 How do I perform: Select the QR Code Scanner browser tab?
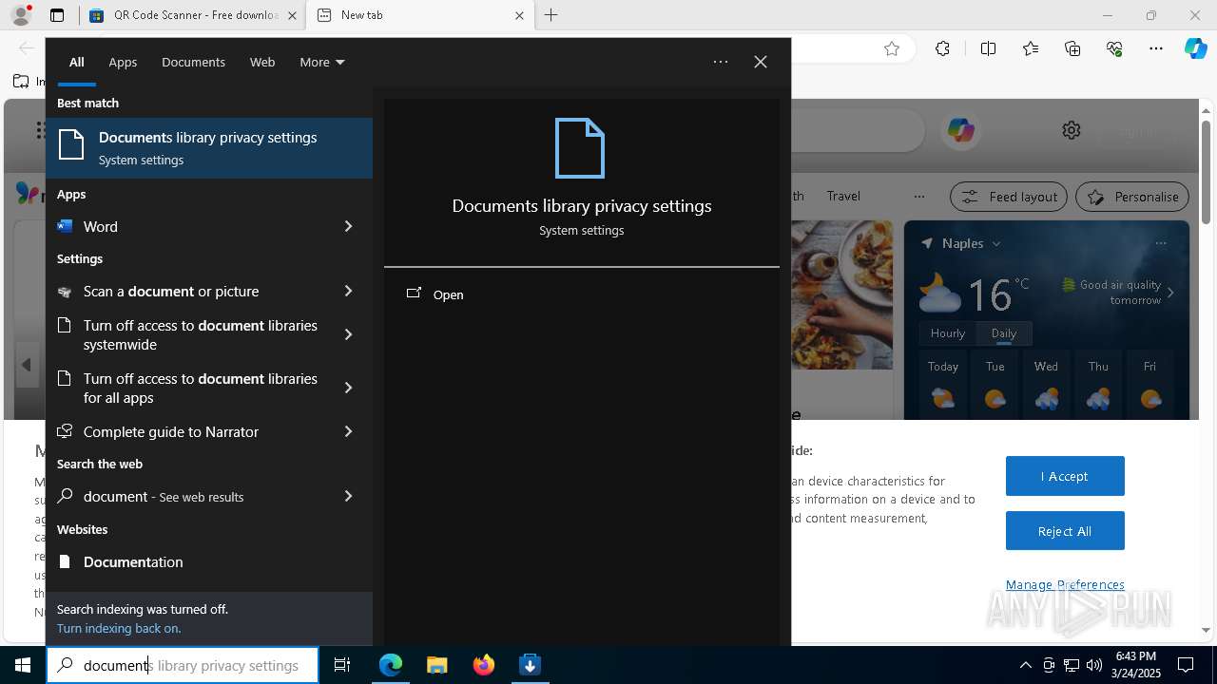pyautogui.click(x=195, y=15)
